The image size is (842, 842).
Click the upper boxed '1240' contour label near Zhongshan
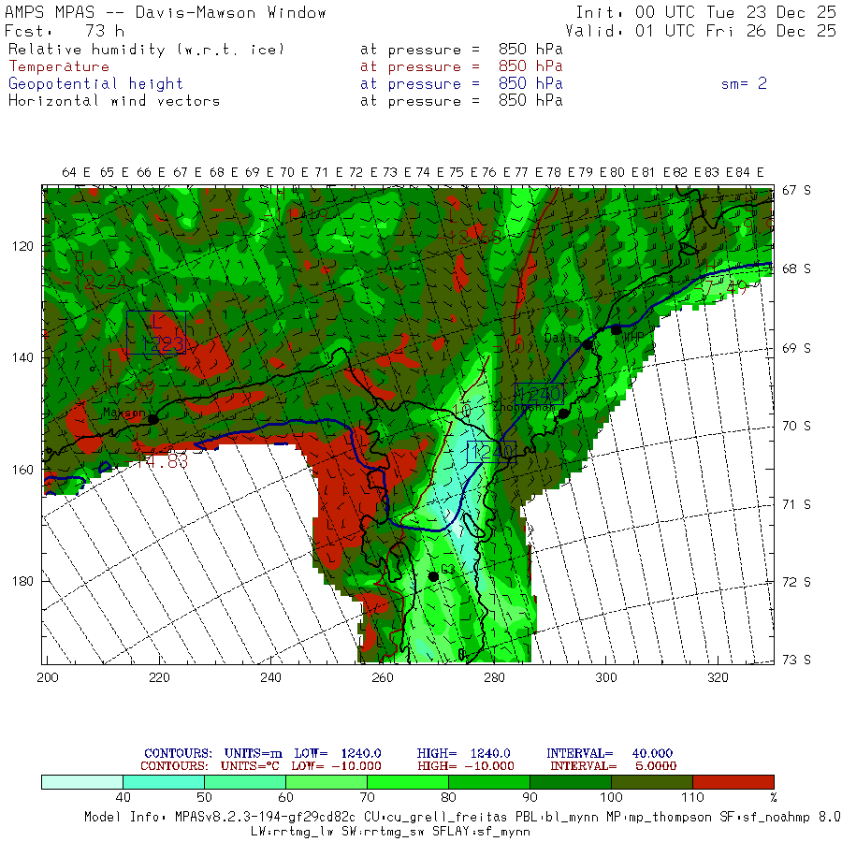click(x=539, y=394)
